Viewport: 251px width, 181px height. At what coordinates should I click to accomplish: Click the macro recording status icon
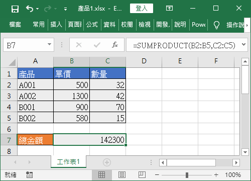(x=30, y=175)
